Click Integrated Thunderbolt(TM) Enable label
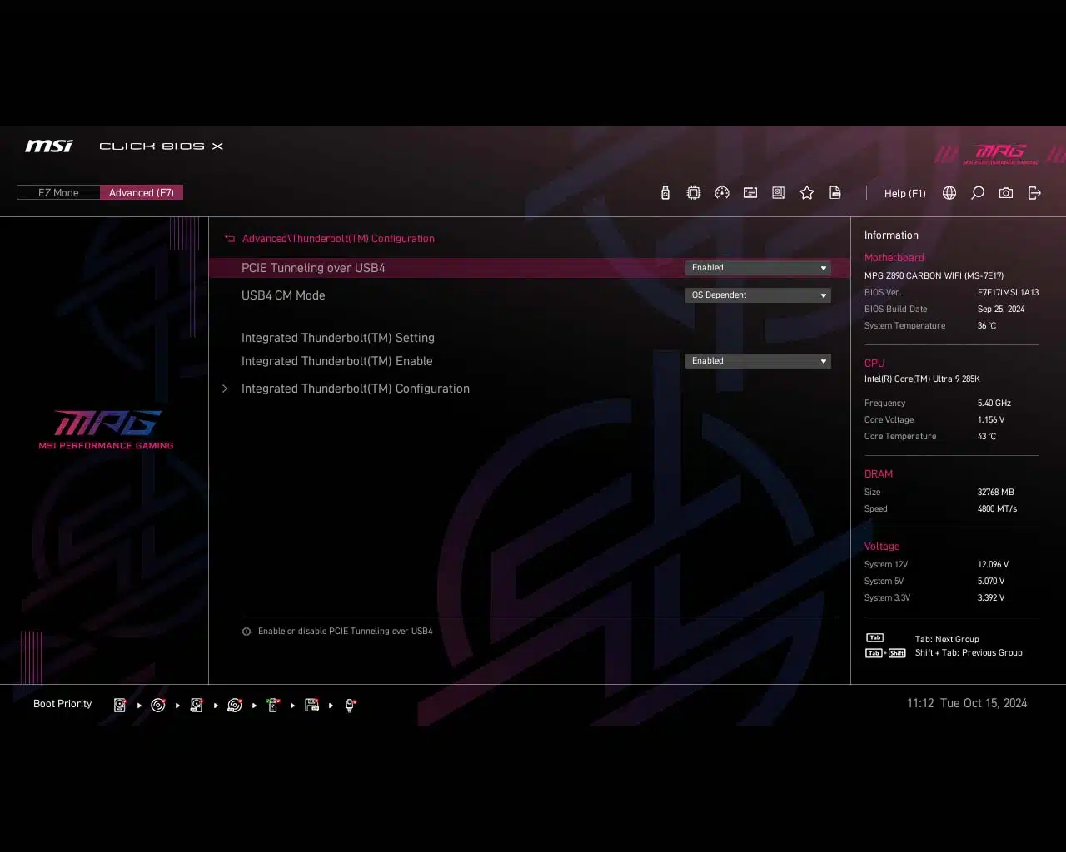The width and height of the screenshot is (1066, 852). pos(337,361)
